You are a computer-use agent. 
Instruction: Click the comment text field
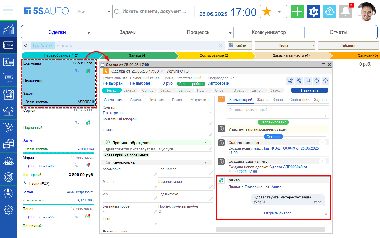click(x=277, y=111)
